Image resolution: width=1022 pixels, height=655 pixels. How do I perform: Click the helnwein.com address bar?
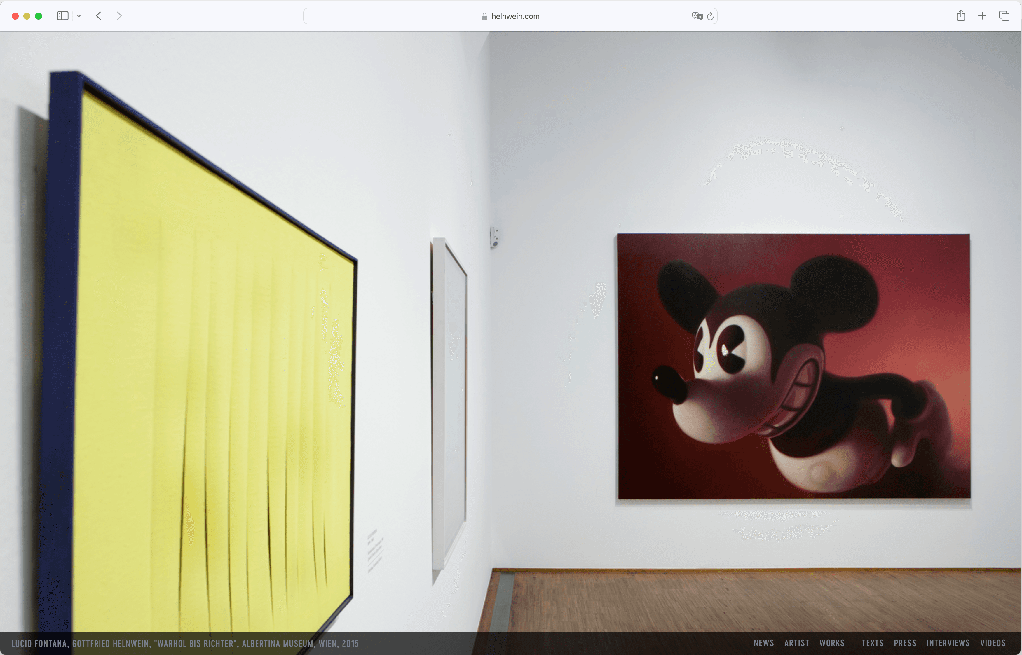(x=510, y=16)
